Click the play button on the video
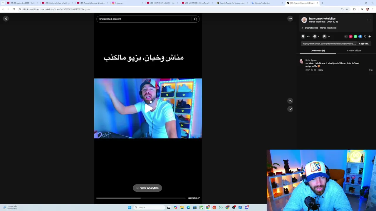The height and width of the screenshot is (211, 376). point(148,108)
